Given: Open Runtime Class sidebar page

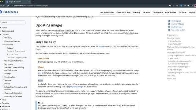Looking at the screenshot, I should (x=12, y=54).
